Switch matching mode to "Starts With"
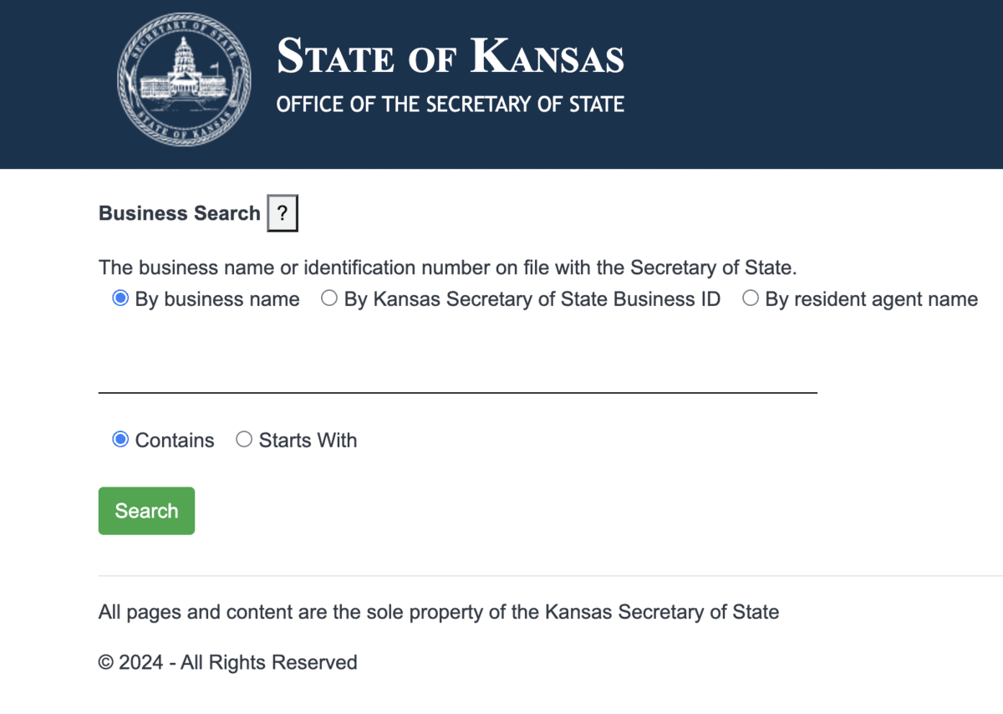The height and width of the screenshot is (714, 1003). tap(243, 438)
